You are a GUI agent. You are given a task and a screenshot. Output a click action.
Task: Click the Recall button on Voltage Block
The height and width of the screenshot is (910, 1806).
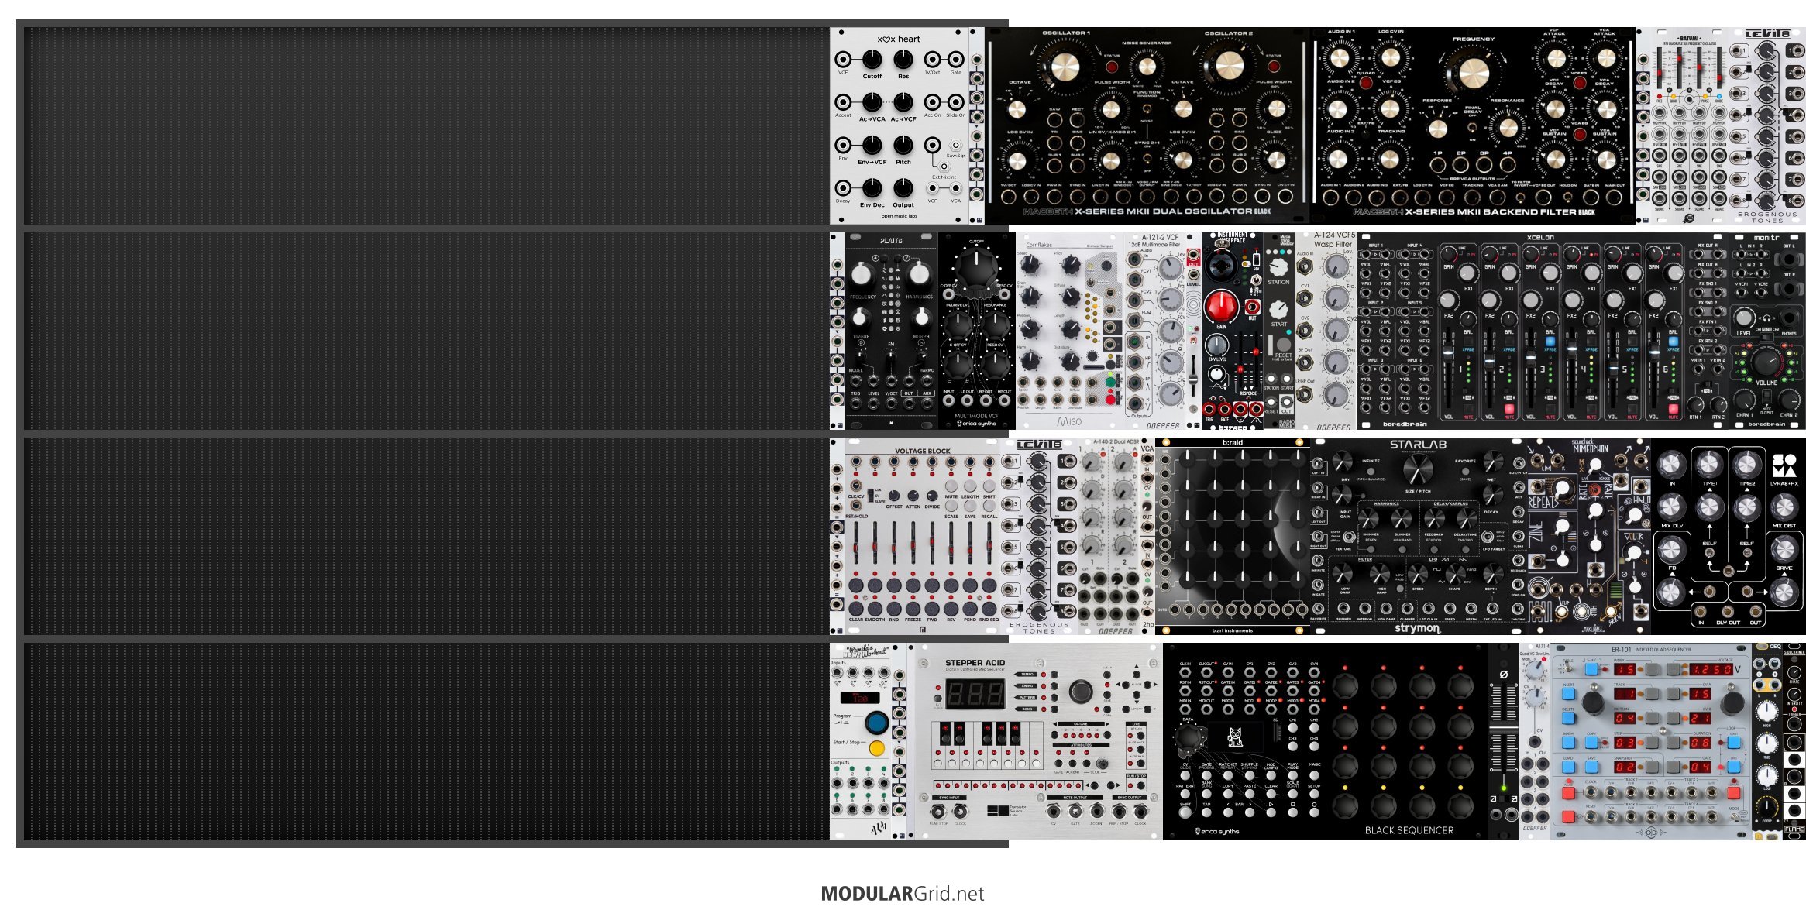pyautogui.click(x=989, y=505)
